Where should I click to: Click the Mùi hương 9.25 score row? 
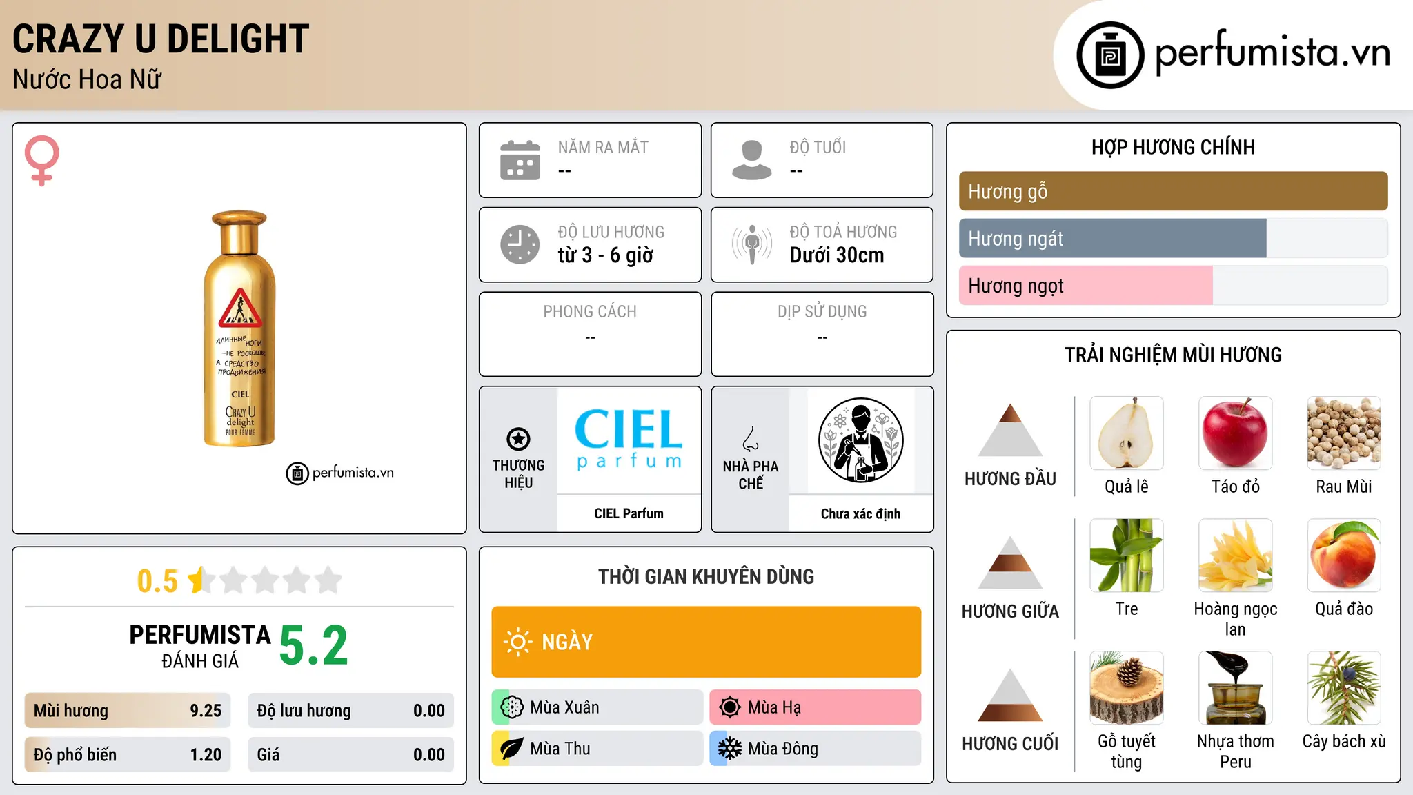point(128,711)
